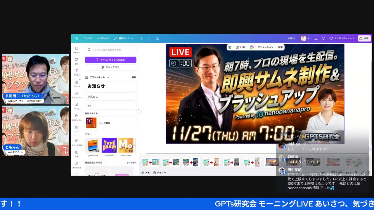
Task: Open the hamburger main menu
Action: coord(77,38)
